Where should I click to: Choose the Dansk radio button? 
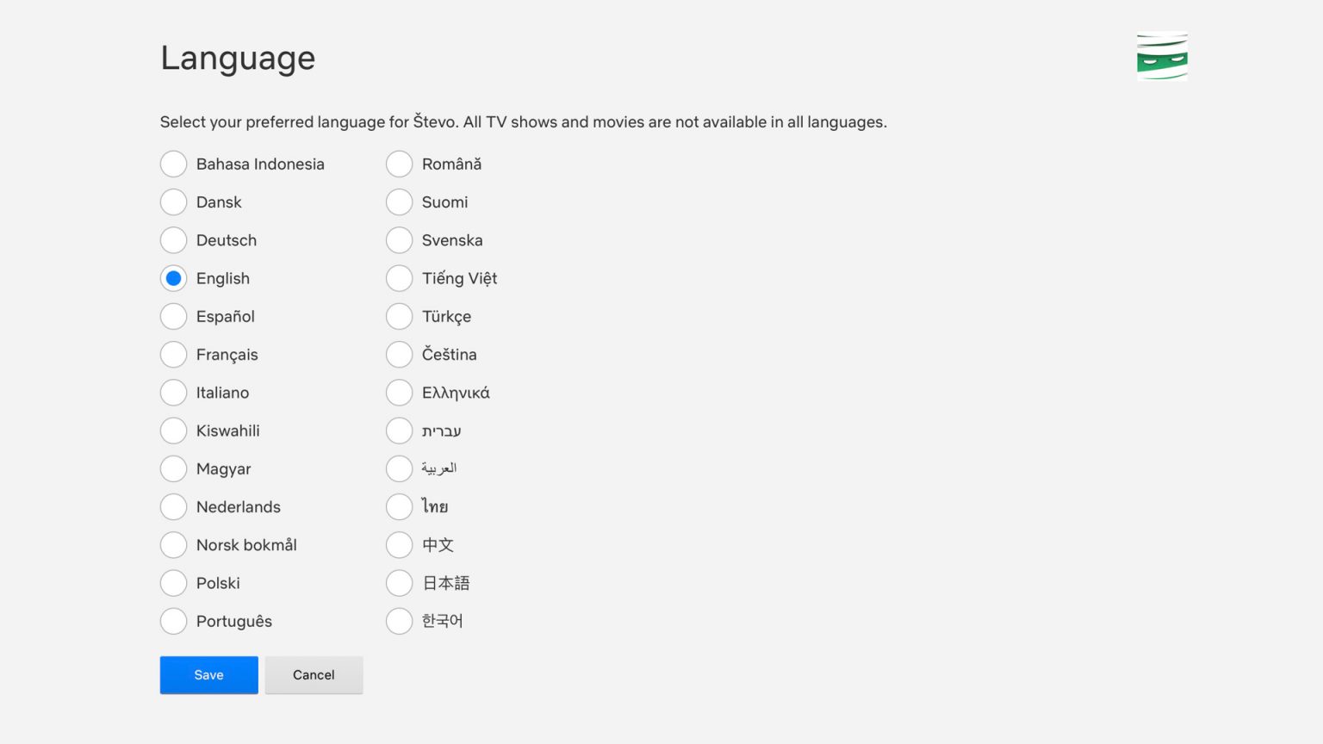point(173,201)
